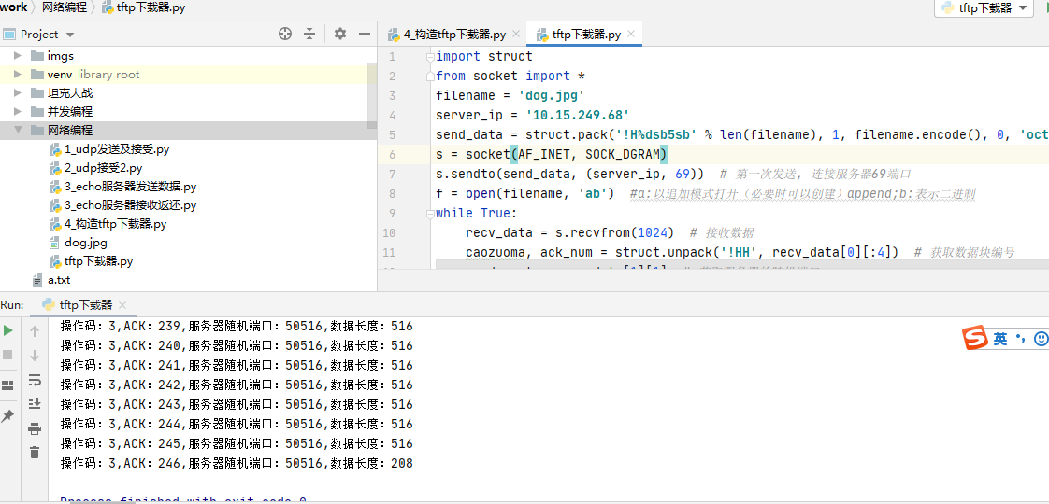Click SOCK_DGRAM in the line 6 code
Screen dimensions: 1049x504
[623, 154]
